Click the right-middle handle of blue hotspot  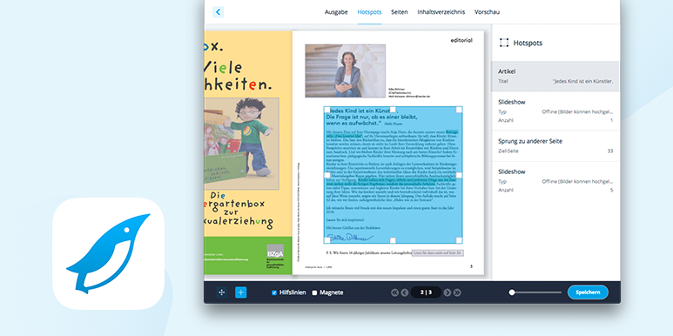[459, 175]
